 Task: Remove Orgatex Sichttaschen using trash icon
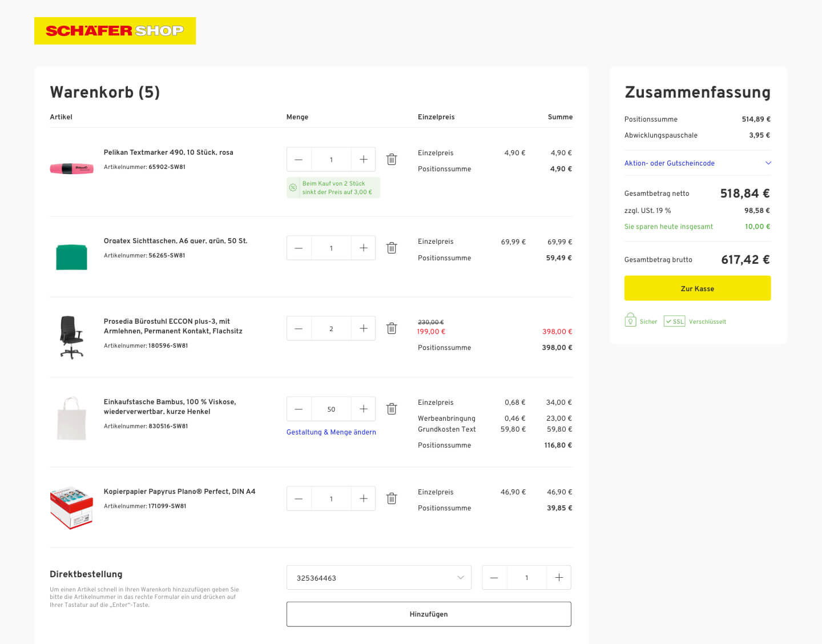coord(392,248)
